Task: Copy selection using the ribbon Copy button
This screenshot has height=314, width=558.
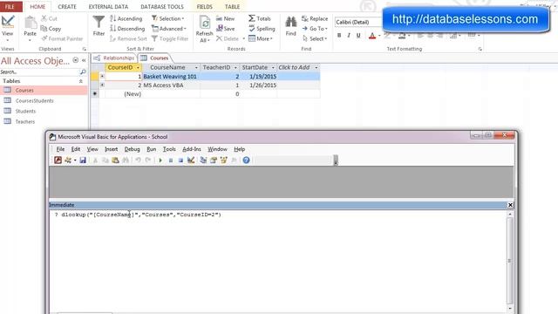Action: click(x=51, y=29)
